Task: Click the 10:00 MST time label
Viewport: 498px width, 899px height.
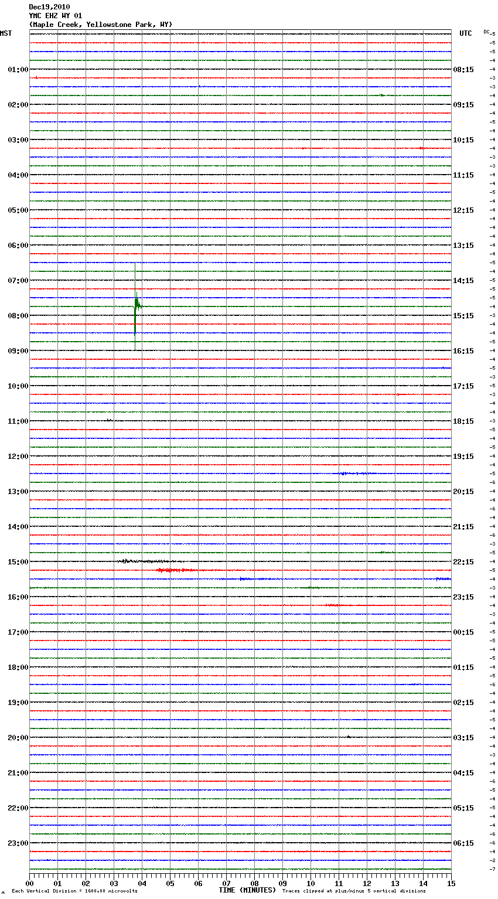Action: [x=18, y=386]
